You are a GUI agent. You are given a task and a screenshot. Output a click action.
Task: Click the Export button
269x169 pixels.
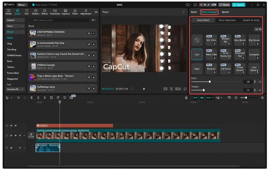(238, 5)
